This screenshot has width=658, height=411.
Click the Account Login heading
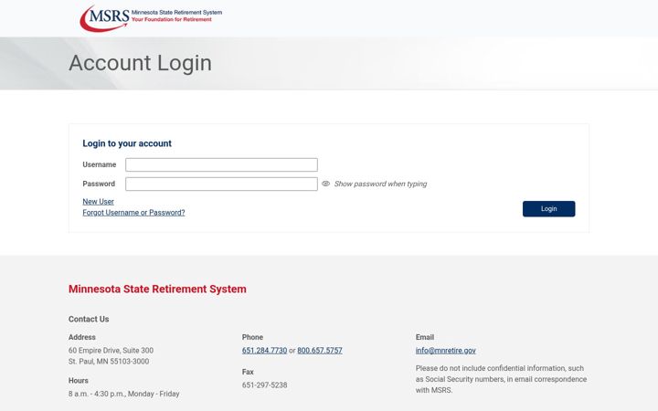click(x=140, y=63)
